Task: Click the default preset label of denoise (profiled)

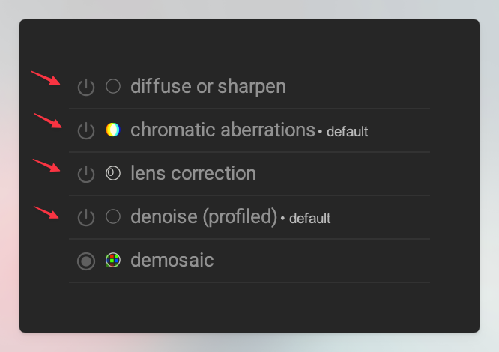Action: tap(309, 219)
